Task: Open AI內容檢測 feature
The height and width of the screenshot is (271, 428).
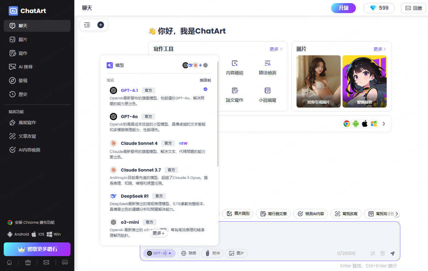Action: 37,150
